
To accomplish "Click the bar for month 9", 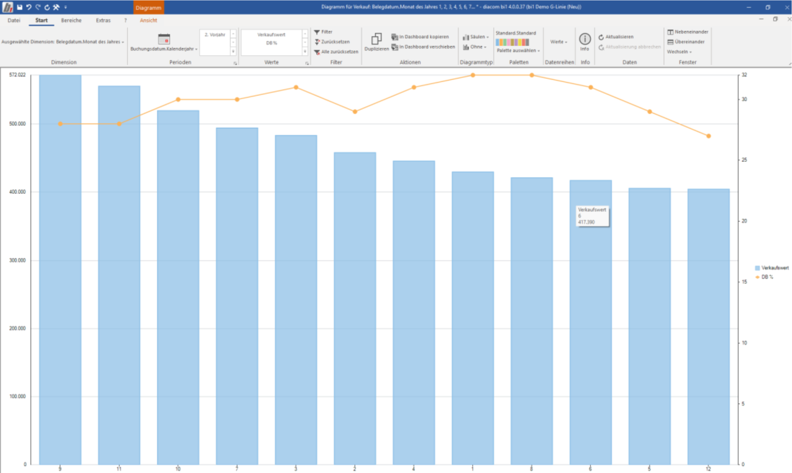I will pyautogui.click(x=60, y=270).
